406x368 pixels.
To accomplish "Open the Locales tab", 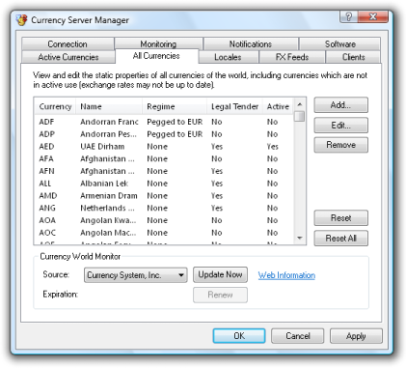I will [x=229, y=57].
